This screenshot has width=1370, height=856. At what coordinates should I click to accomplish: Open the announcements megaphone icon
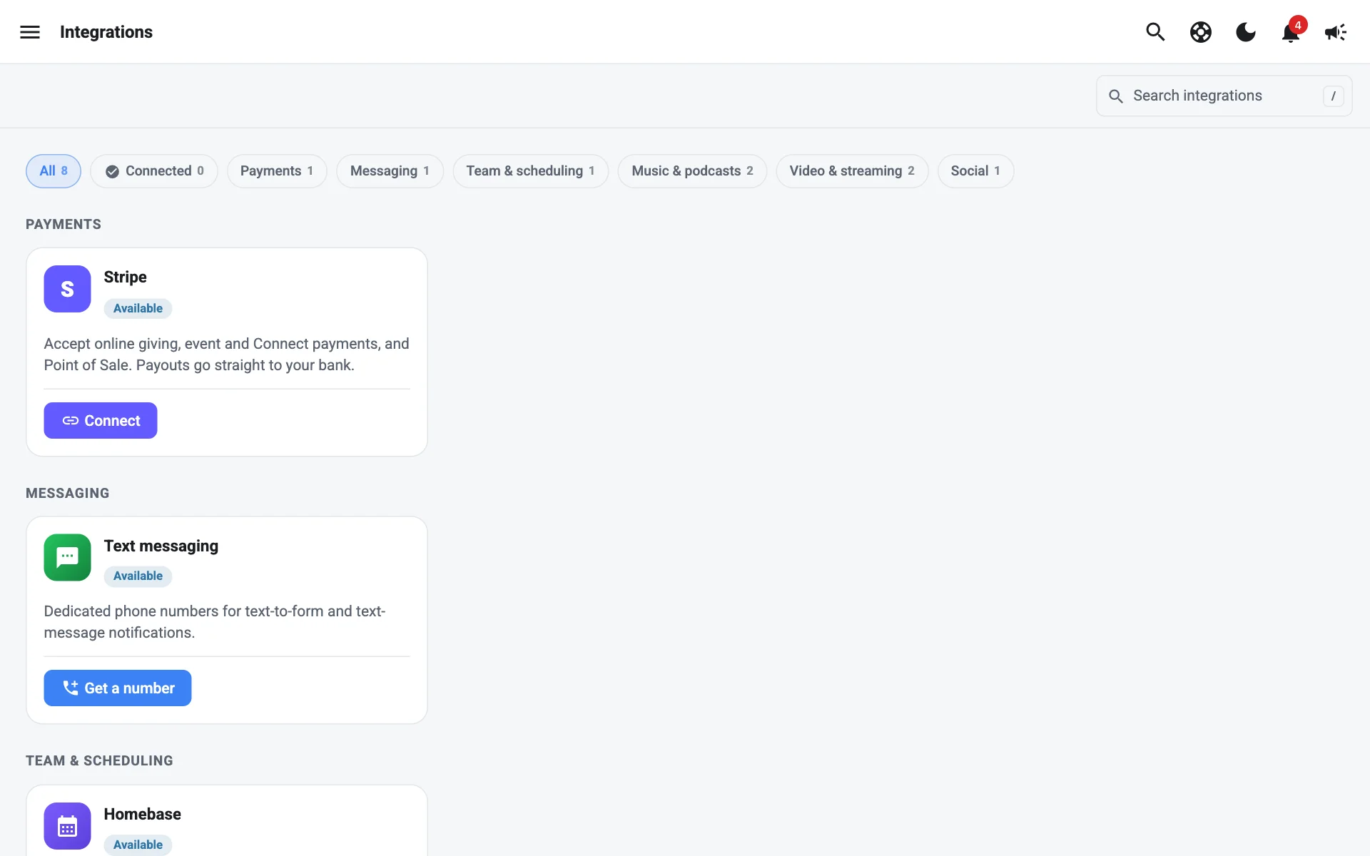(1336, 32)
